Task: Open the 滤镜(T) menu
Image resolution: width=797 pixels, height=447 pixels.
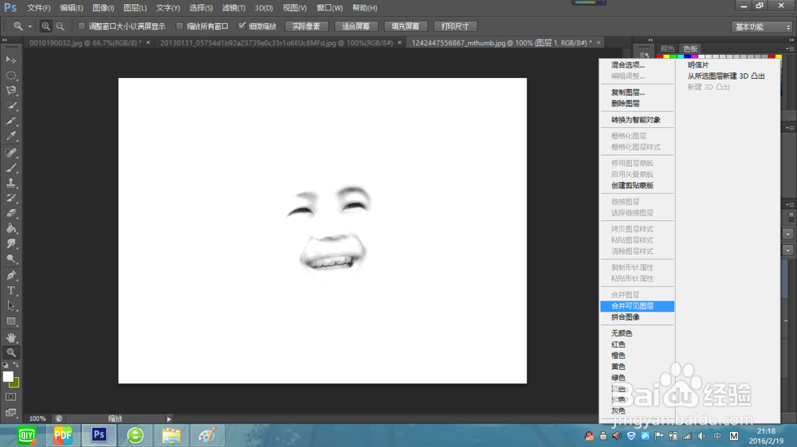Action: click(234, 8)
